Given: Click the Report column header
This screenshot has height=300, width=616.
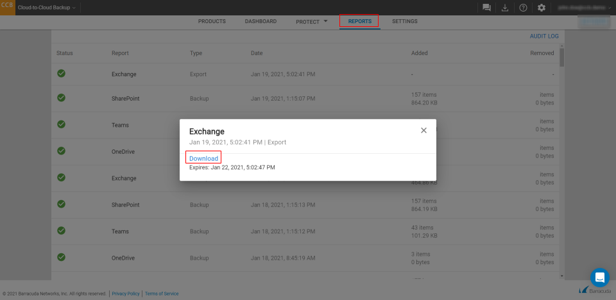Looking at the screenshot, I should [120, 53].
